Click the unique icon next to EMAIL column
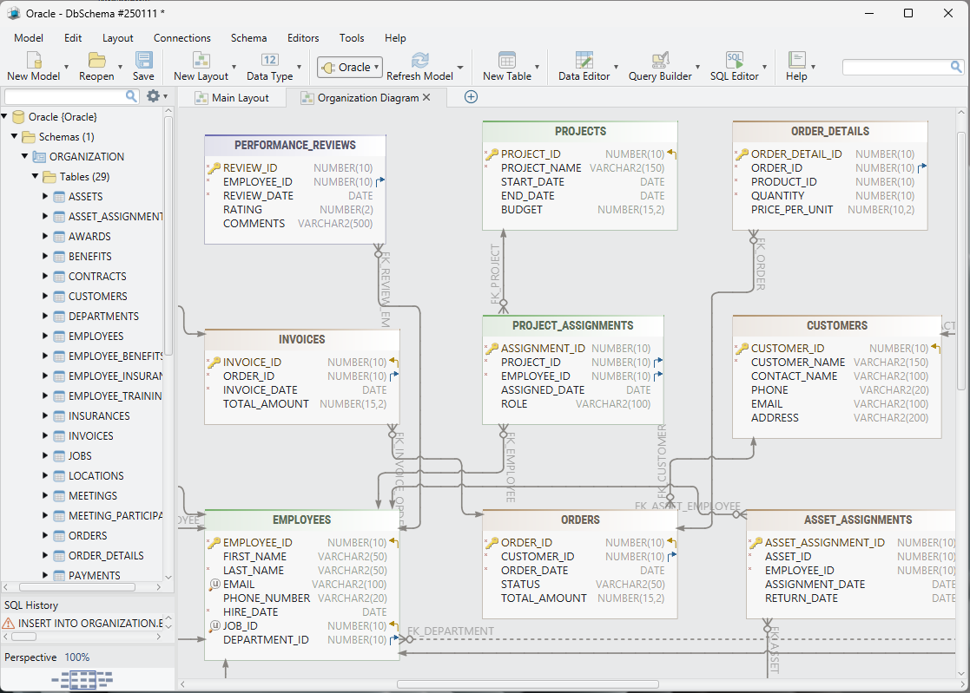This screenshot has width=970, height=693. coord(214,585)
